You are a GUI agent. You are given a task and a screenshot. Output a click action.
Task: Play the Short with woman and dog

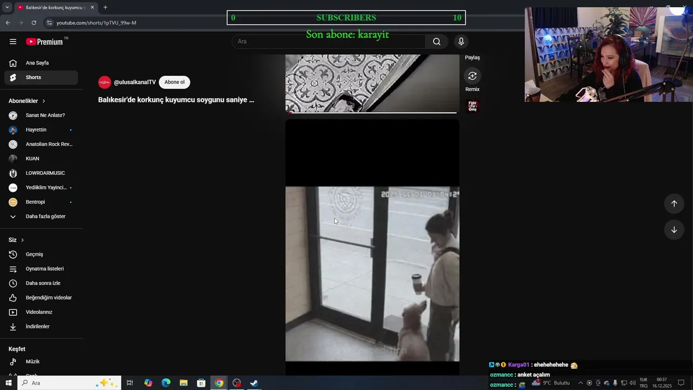(x=372, y=248)
